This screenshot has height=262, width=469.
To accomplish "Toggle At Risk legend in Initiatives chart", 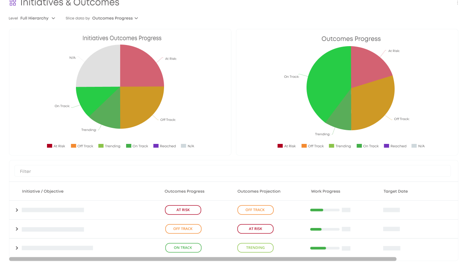I will [56, 146].
